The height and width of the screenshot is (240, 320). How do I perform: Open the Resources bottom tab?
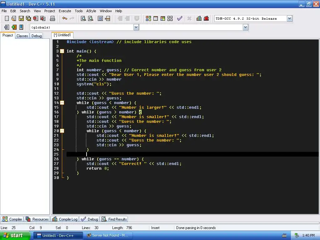[x=37, y=219]
